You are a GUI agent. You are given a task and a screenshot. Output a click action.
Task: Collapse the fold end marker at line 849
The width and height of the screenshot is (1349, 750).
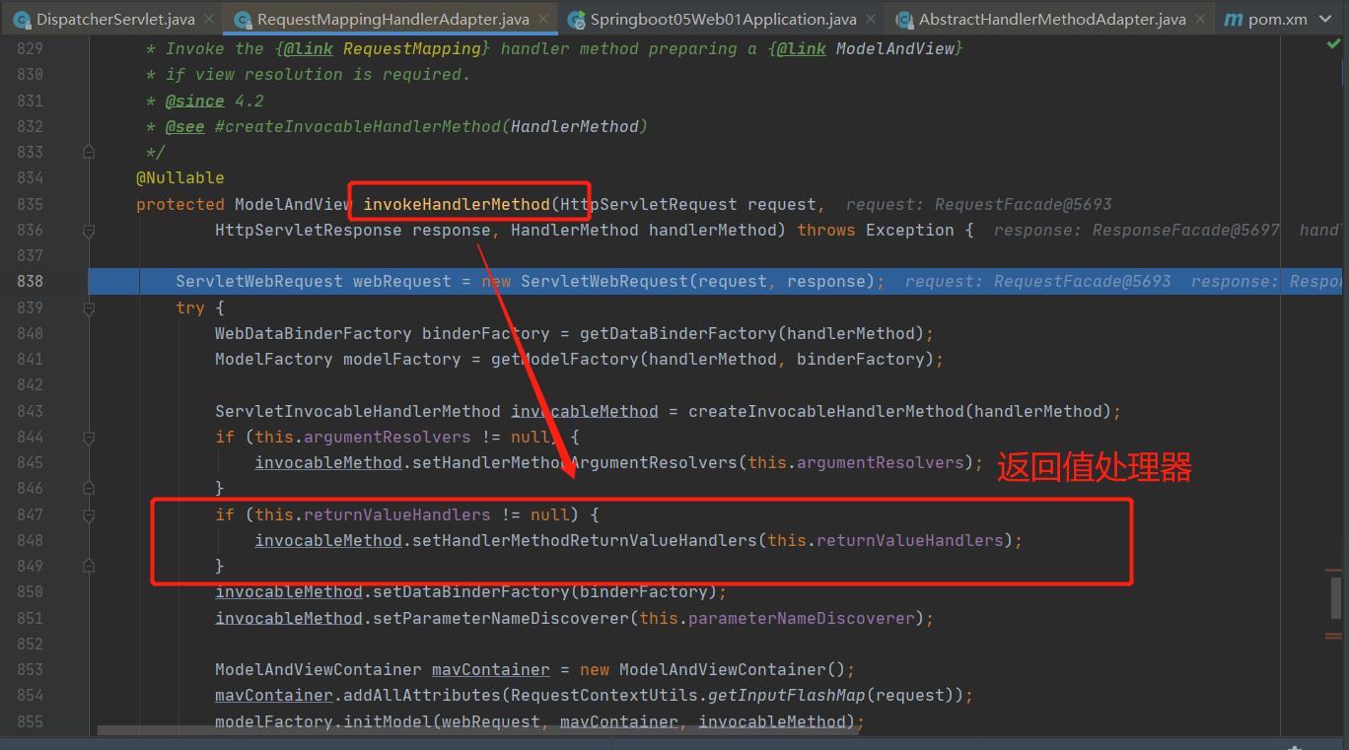(89, 566)
